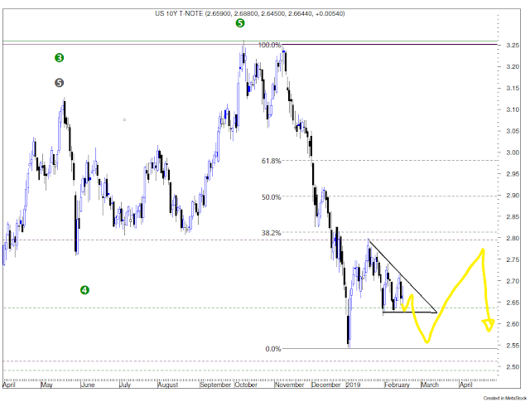The height and width of the screenshot is (407, 530).
Task: Click the 0.0% Fibonacci level label
Action: pyautogui.click(x=273, y=349)
